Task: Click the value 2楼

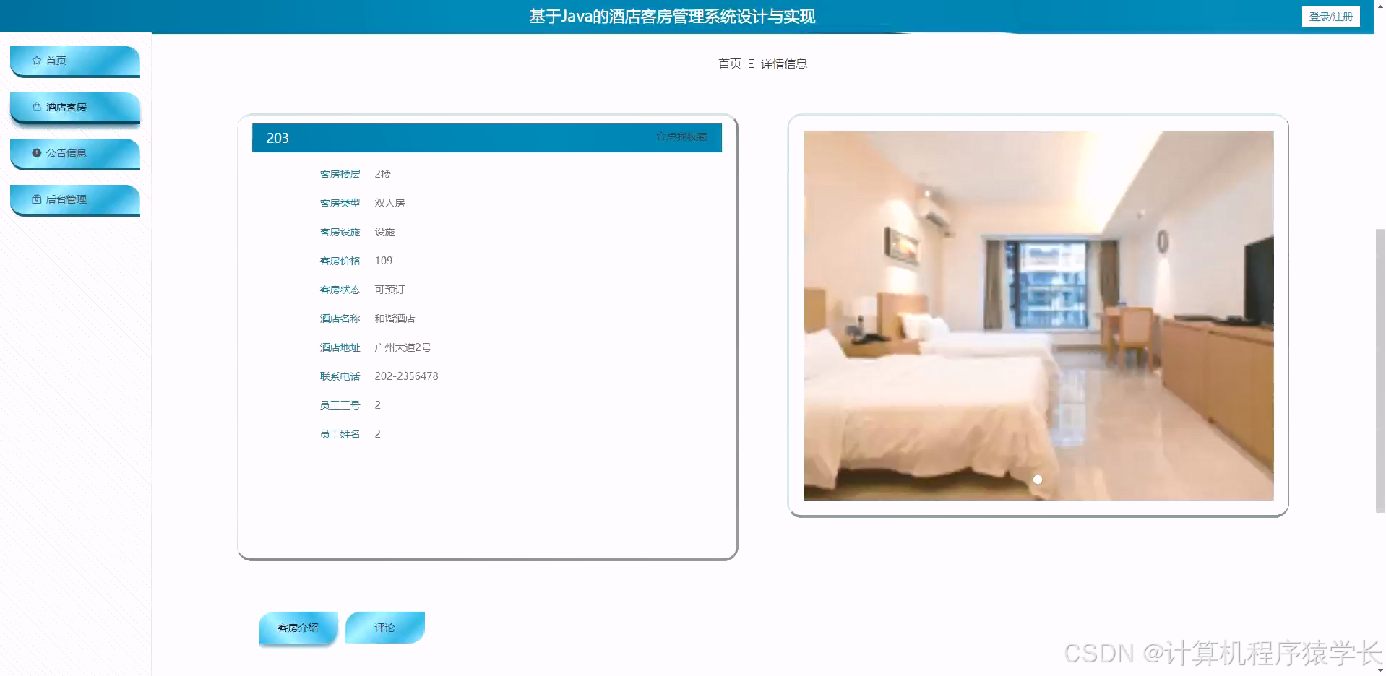Action: coord(382,174)
